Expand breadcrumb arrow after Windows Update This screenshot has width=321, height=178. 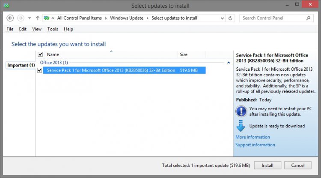[147, 18]
